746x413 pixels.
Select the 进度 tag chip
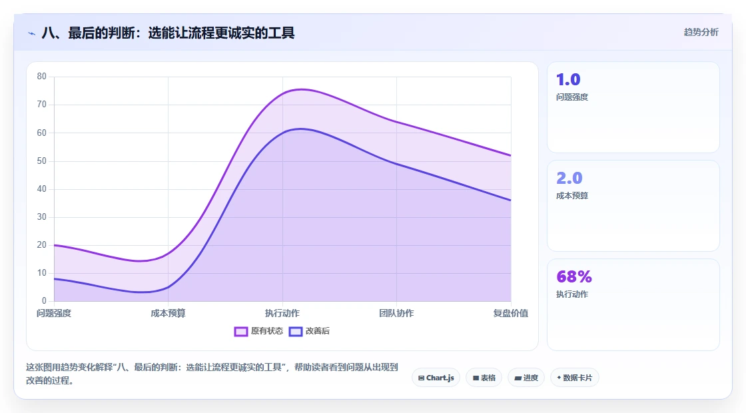[x=526, y=378]
